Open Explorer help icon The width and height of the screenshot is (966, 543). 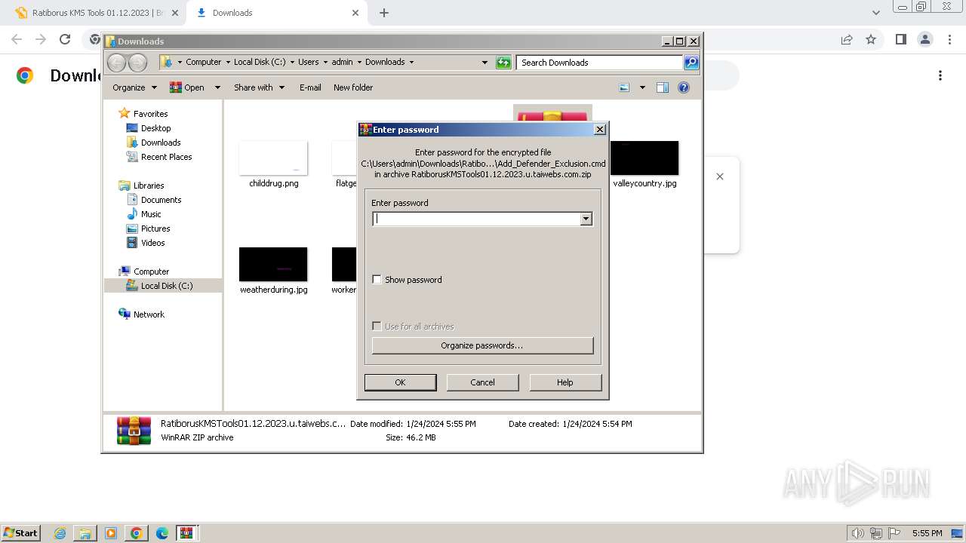[684, 87]
